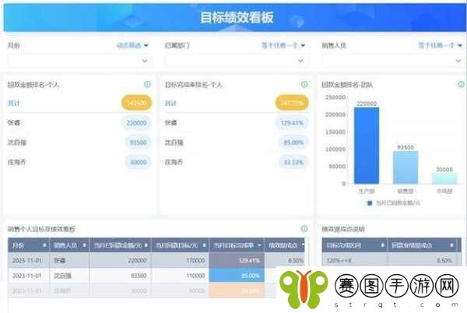Click the 30000 amount badge in ranking list

coord(139,162)
